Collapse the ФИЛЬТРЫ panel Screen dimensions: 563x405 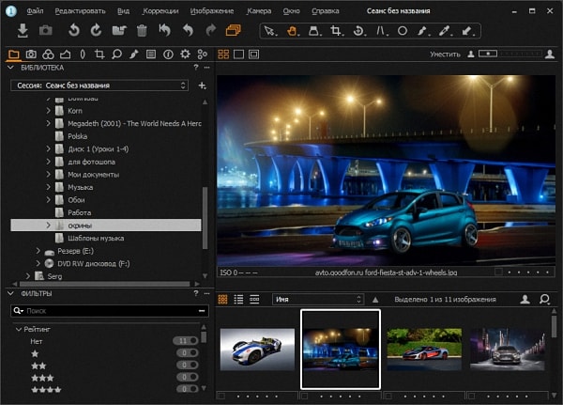[x=10, y=293]
